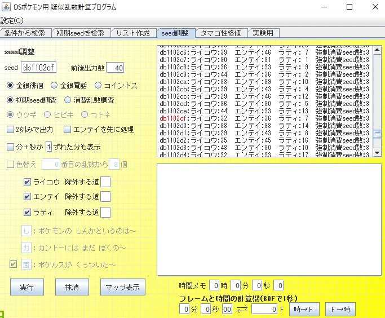Click ライコウ 除外する道 input field
Screen dimensions: 385x318
105,182
